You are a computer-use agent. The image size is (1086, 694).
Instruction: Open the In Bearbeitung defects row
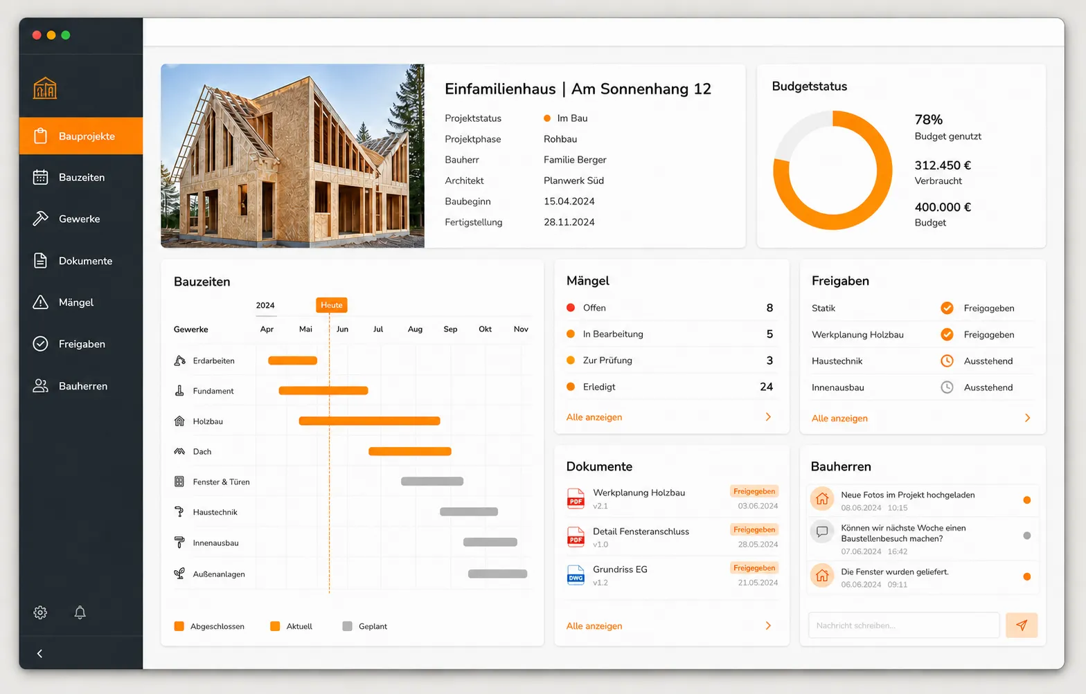point(671,334)
